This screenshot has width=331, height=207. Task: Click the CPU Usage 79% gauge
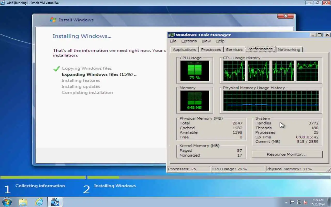pyautogui.click(x=194, y=71)
